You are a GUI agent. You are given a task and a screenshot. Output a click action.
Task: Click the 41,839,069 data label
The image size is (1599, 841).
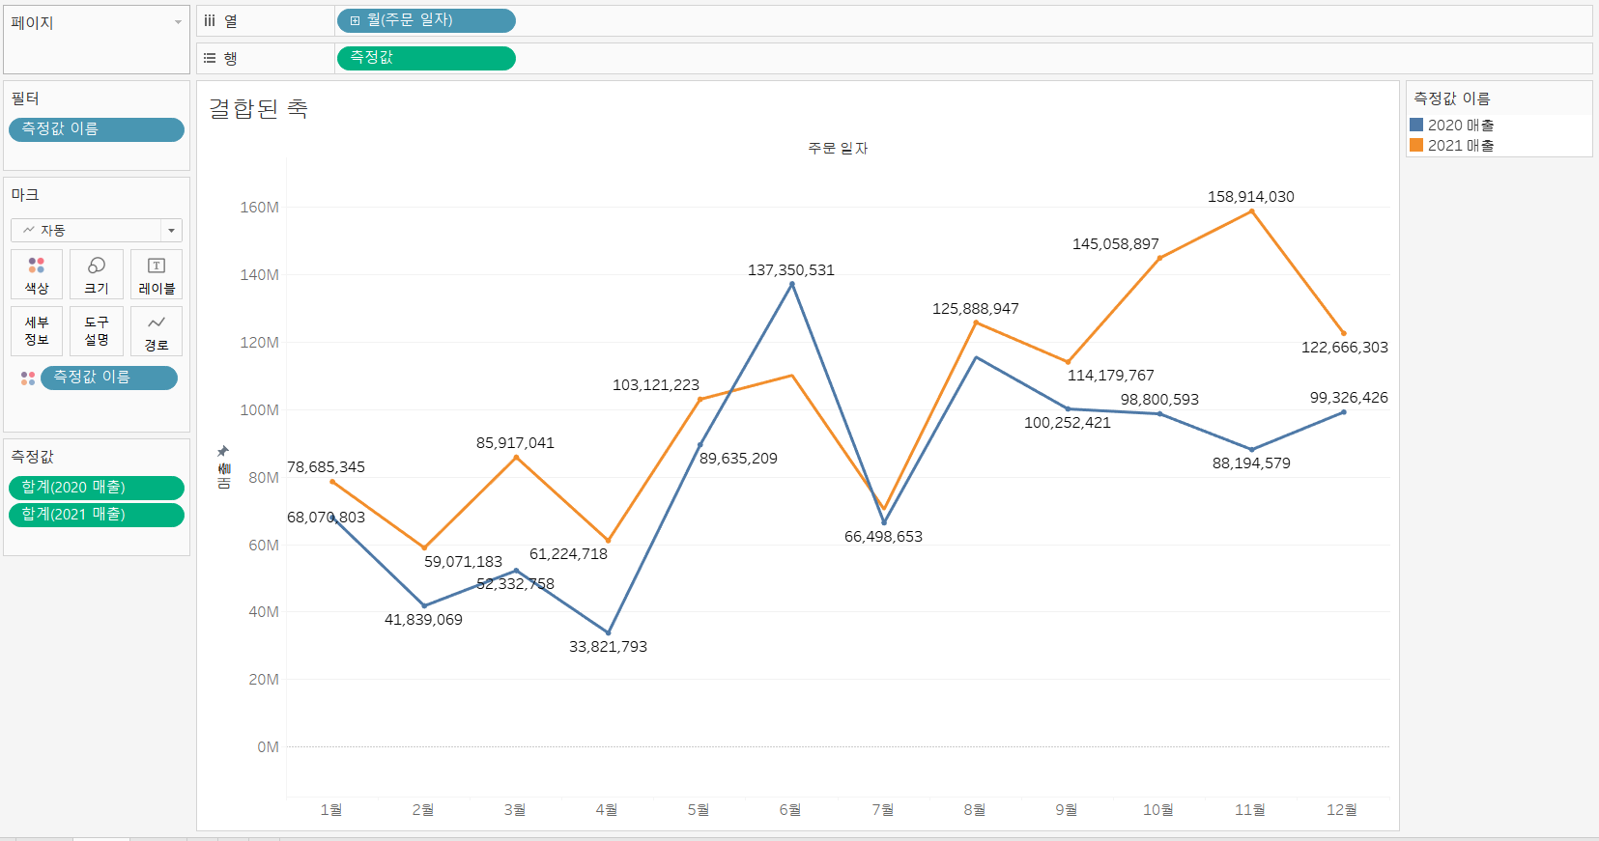[x=423, y=619]
